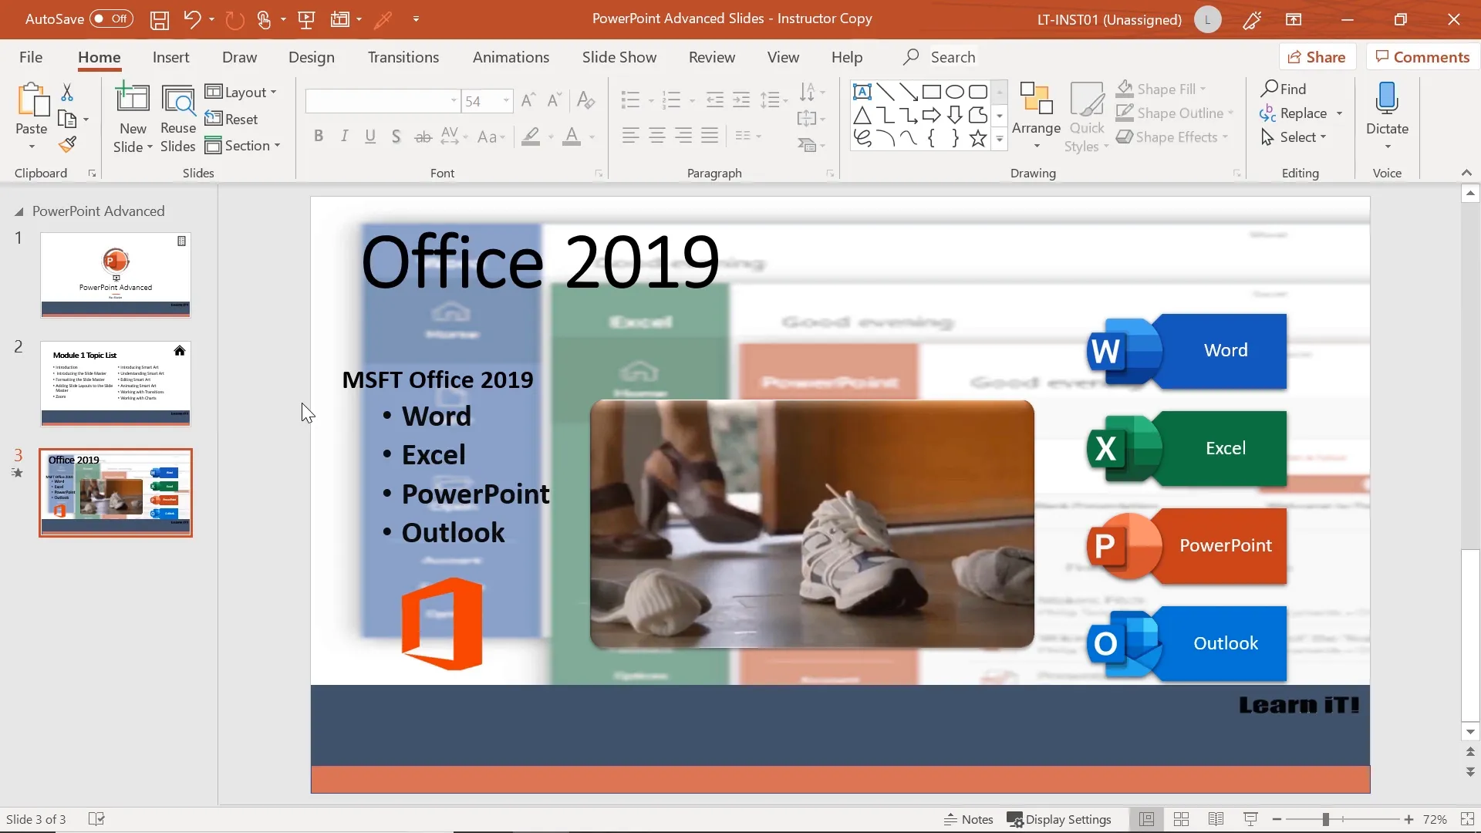Click the Find button
Image resolution: width=1481 pixels, height=833 pixels.
click(1284, 89)
